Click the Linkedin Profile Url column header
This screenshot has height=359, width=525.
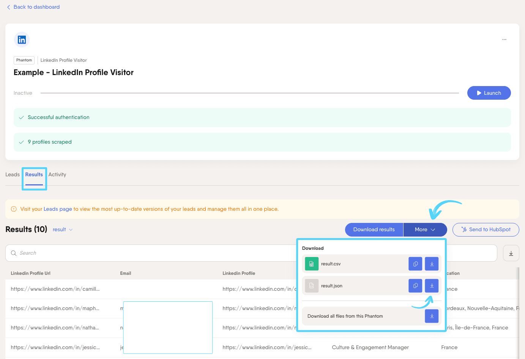coord(31,273)
